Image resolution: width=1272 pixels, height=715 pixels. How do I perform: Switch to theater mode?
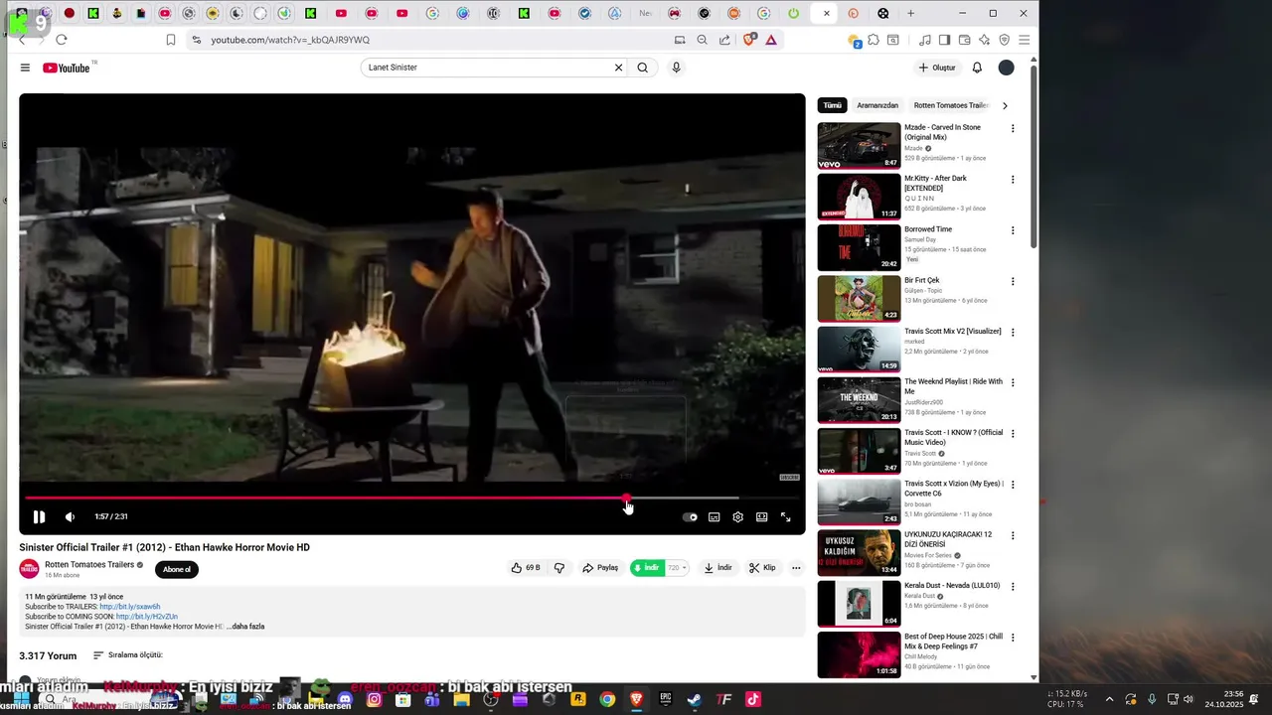click(761, 516)
